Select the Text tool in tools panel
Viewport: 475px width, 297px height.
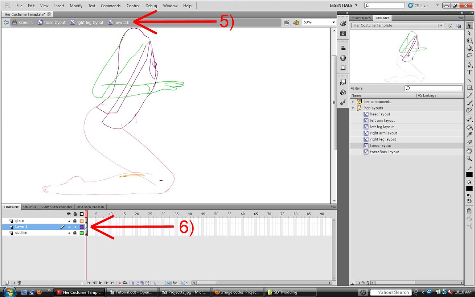coord(469,72)
